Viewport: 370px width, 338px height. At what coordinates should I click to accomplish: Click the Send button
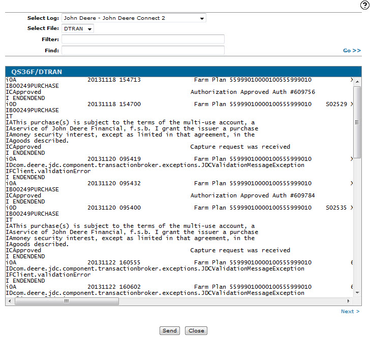pos(170,331)
